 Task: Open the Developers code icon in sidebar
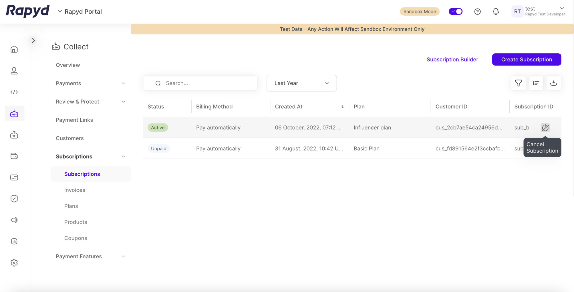14,92
